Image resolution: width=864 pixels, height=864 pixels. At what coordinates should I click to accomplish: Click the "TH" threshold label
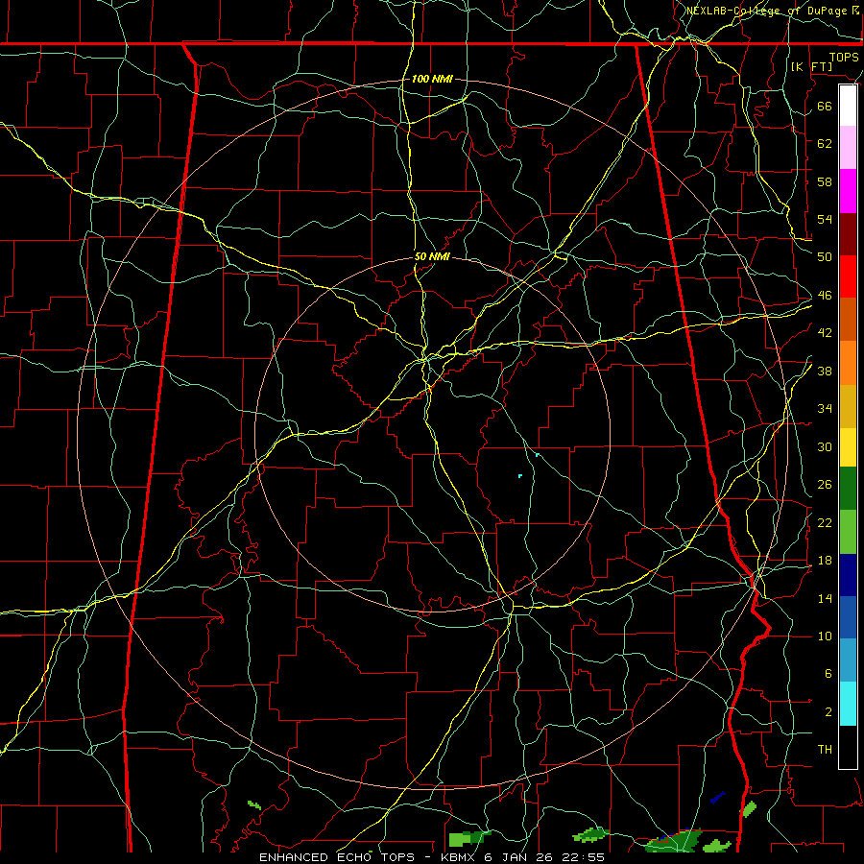pyautogui.click(x=825, y=749)
